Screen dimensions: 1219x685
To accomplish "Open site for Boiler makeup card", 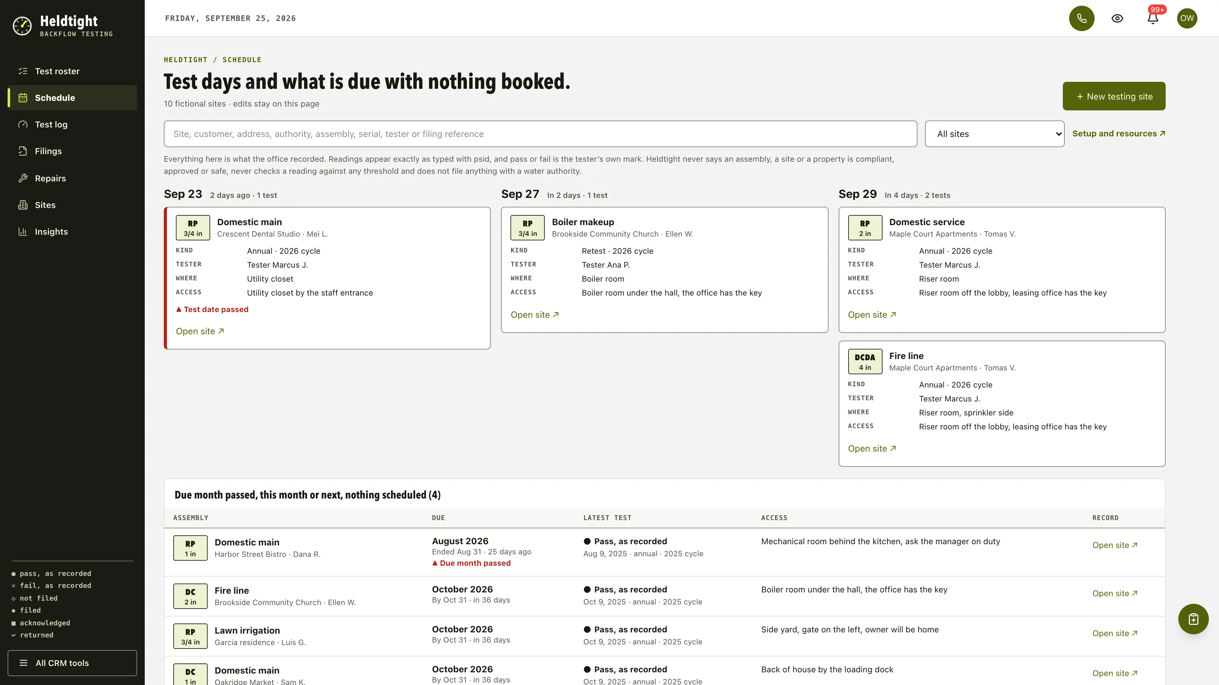I will [x=534, y=314].
